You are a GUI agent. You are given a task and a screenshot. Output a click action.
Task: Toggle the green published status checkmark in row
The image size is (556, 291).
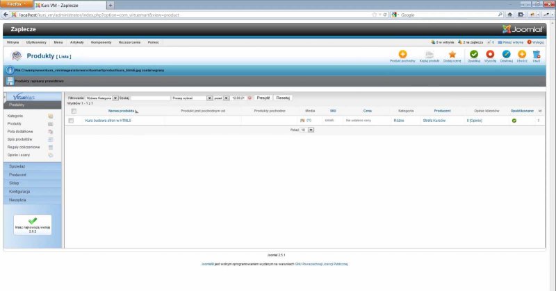click(514, 121)
